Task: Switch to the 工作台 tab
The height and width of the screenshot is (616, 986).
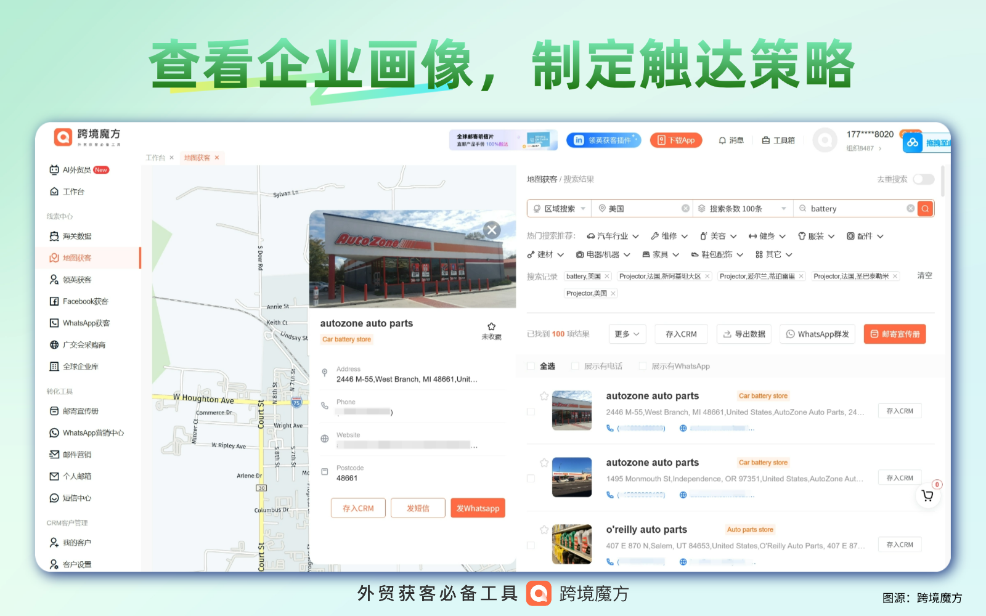Action: 155,158
